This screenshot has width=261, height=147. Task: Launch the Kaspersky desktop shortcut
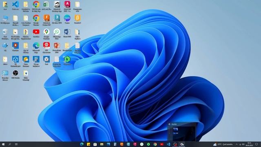[x=67, y=60]
